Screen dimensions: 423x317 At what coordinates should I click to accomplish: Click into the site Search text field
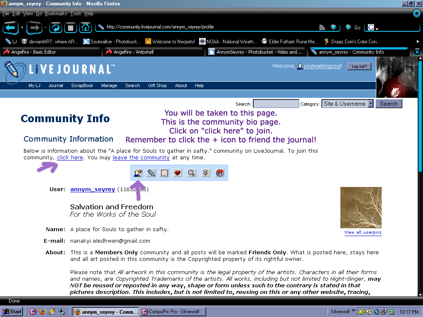point(276,104)
